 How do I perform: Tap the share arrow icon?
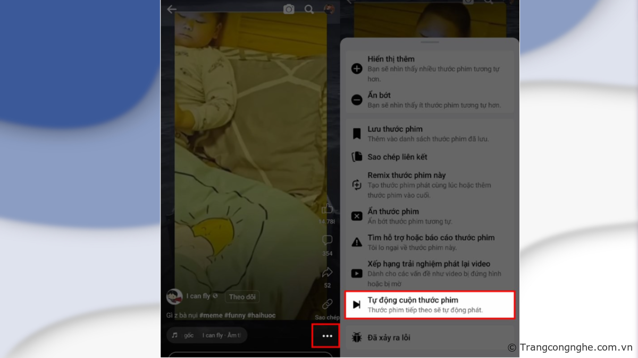tap(327, 273)
